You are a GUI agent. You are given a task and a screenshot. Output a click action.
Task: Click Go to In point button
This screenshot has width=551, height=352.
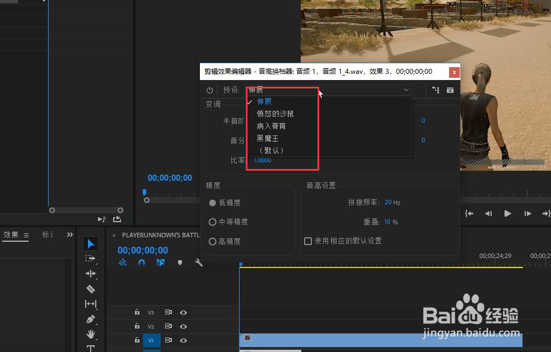pos(469,214)
